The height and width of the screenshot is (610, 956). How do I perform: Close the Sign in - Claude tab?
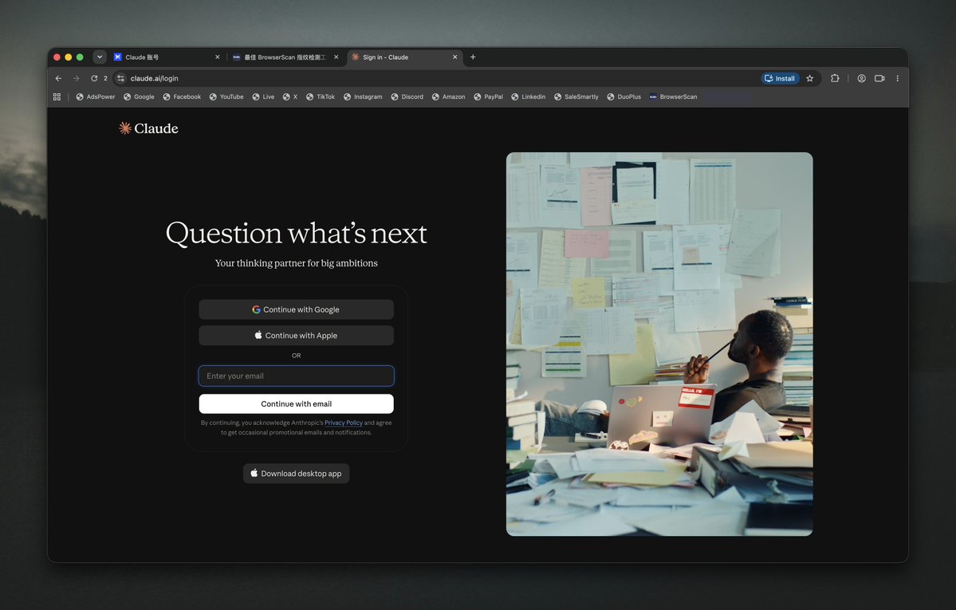point(454,57)
